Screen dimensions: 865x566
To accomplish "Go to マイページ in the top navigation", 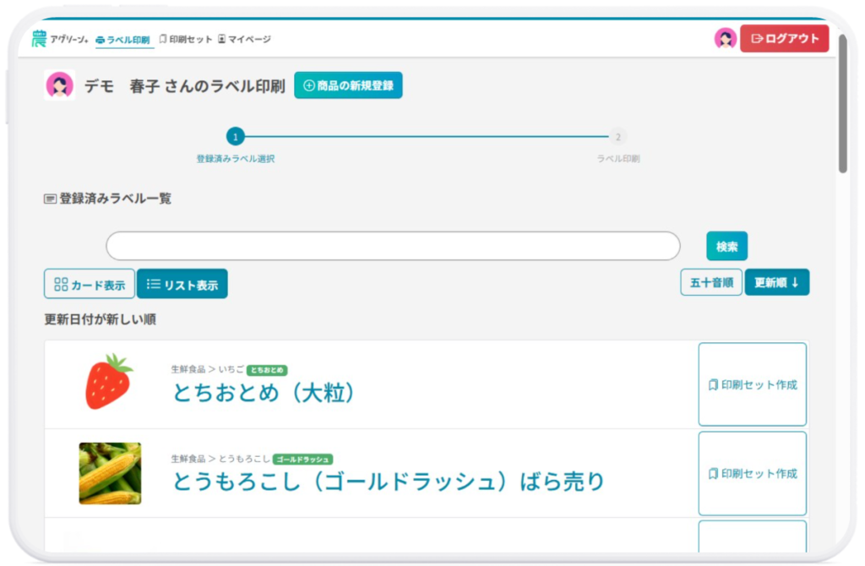I will pyautogui.click(x=244, y=40).
